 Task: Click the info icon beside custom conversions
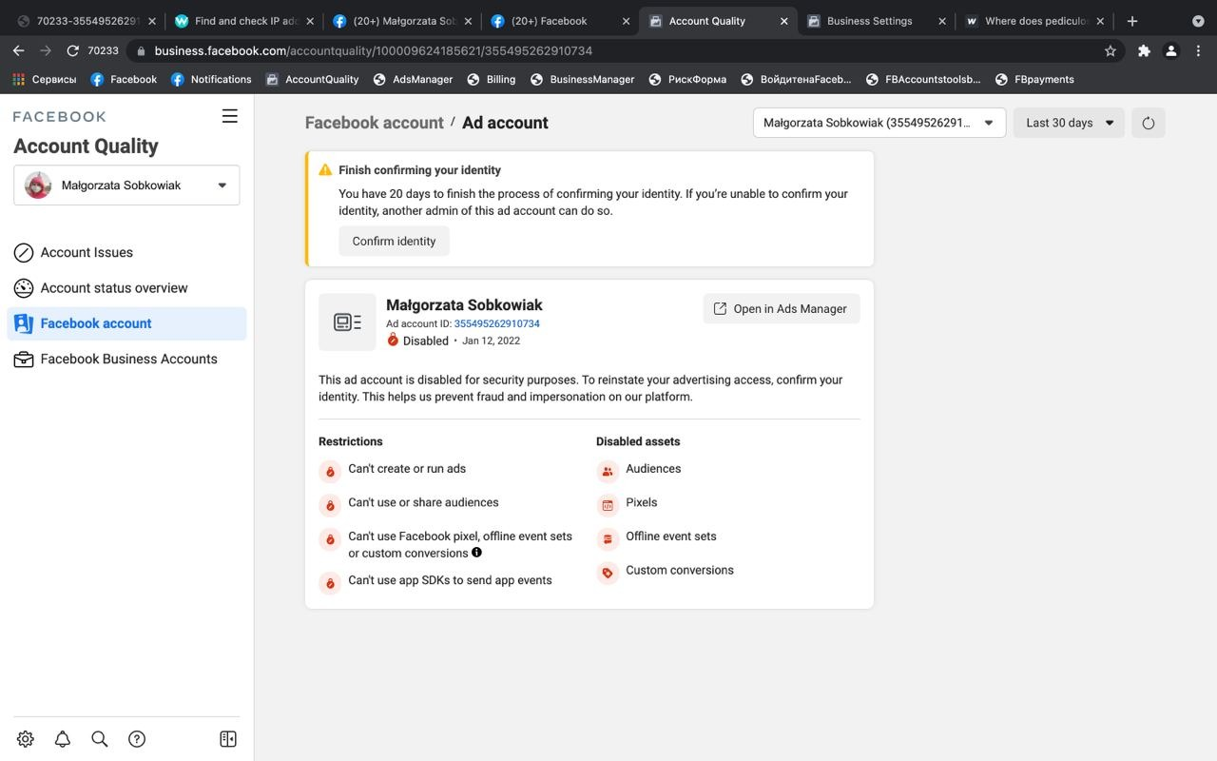[477, 553]
